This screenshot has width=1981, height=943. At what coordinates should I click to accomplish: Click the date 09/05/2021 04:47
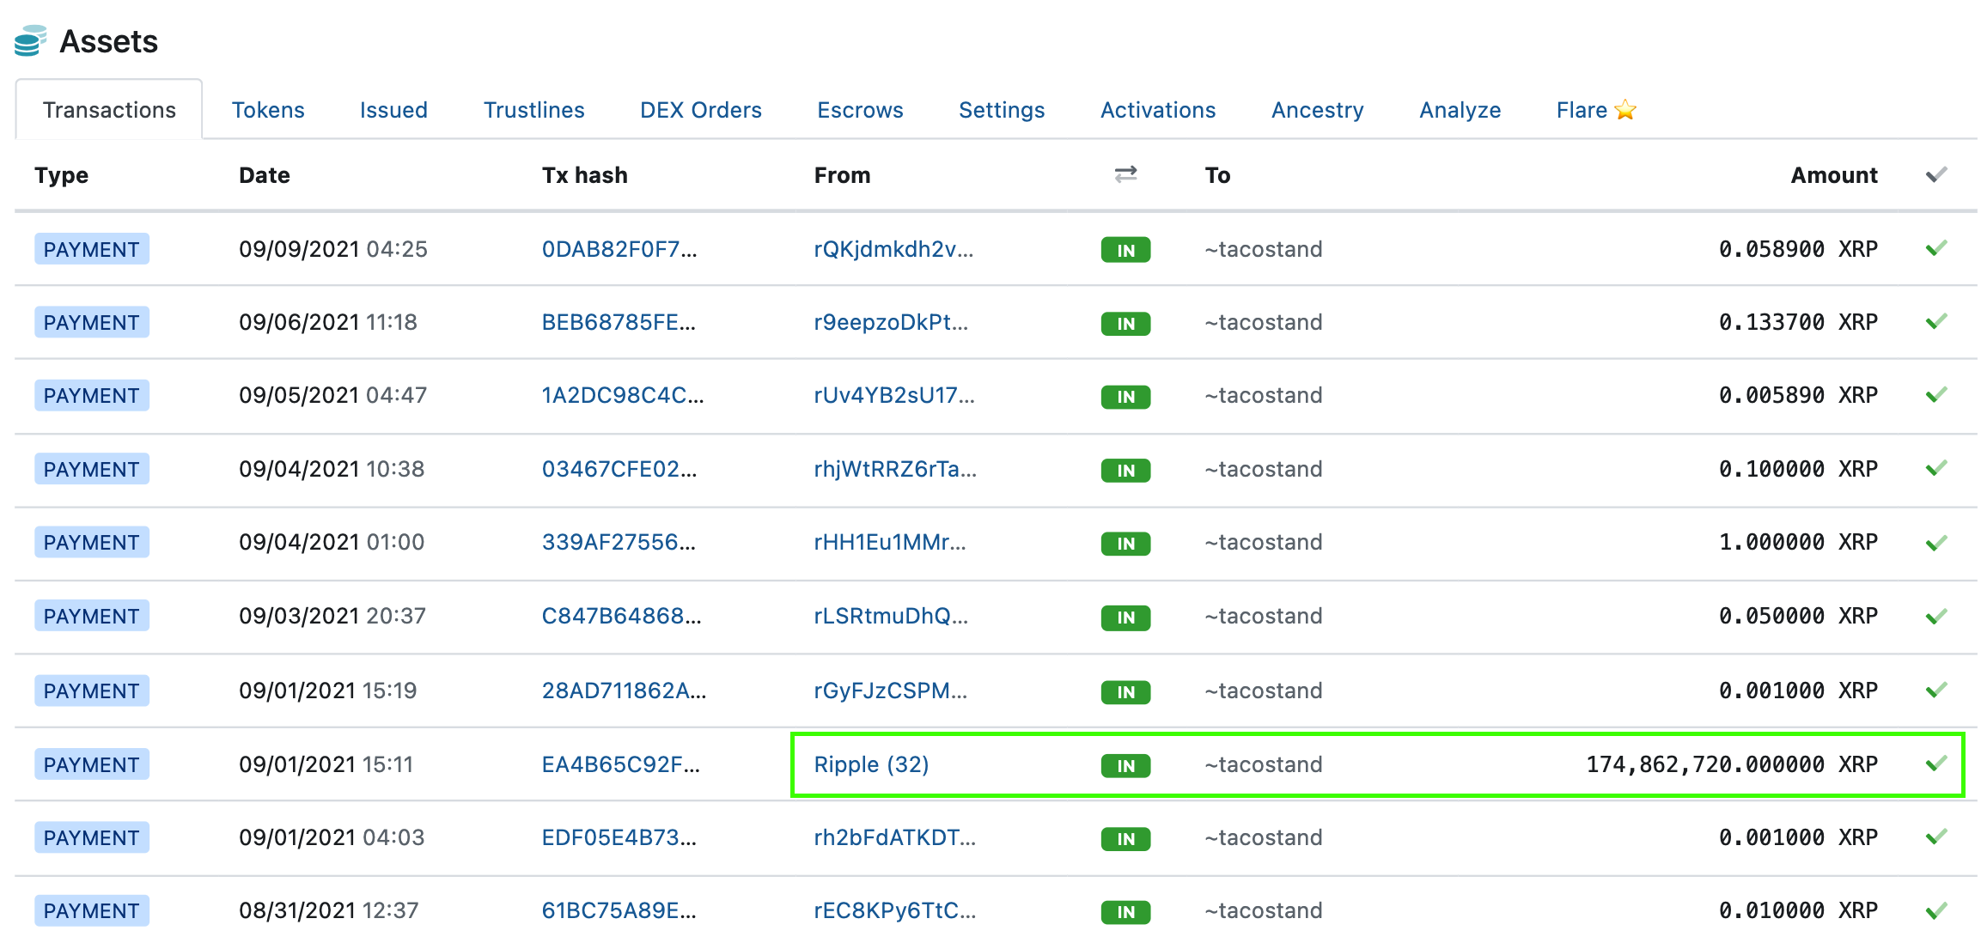(333, 395)
